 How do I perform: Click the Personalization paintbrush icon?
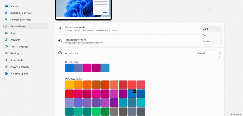pyautogui.click(x=6, y=26)
